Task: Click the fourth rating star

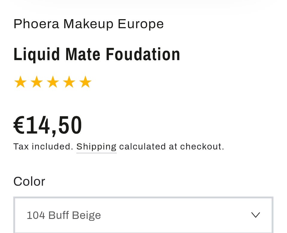Action: tap(69, 82)
